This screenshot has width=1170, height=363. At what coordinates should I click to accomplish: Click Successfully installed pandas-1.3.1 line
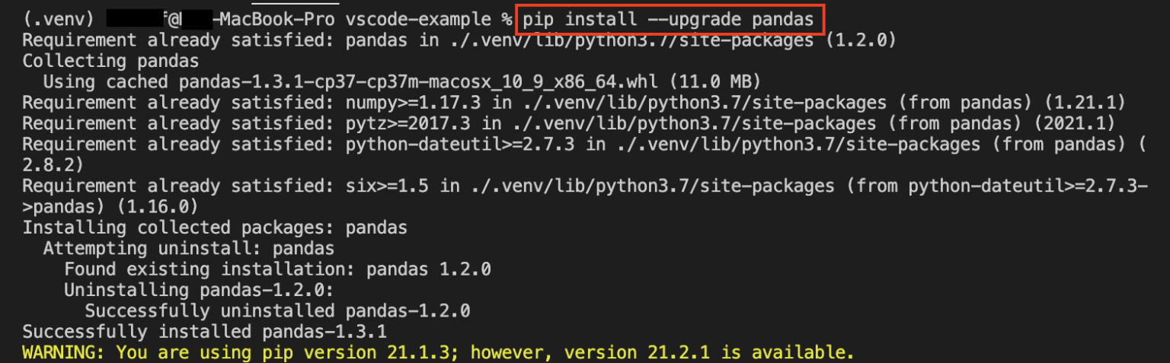pyautogui.click(x=204, y=331)
